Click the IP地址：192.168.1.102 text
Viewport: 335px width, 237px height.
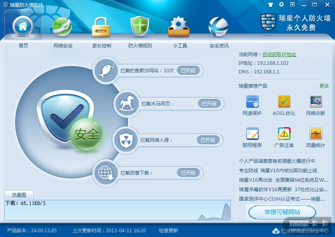(263, 63)
